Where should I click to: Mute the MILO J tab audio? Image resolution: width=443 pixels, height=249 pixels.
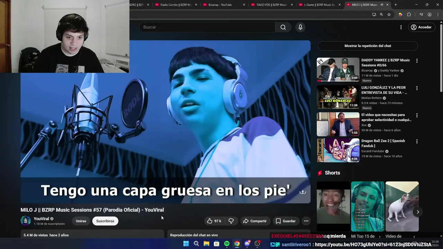point(382,5)
